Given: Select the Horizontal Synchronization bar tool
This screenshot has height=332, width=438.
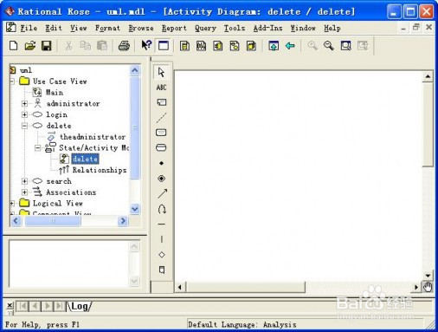Looking at the screenshot, I should (x=162, y=225).
